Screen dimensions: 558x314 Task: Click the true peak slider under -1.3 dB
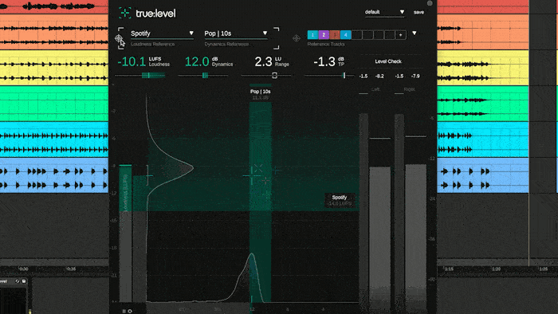pyautogui.click(x=329, y=76)
